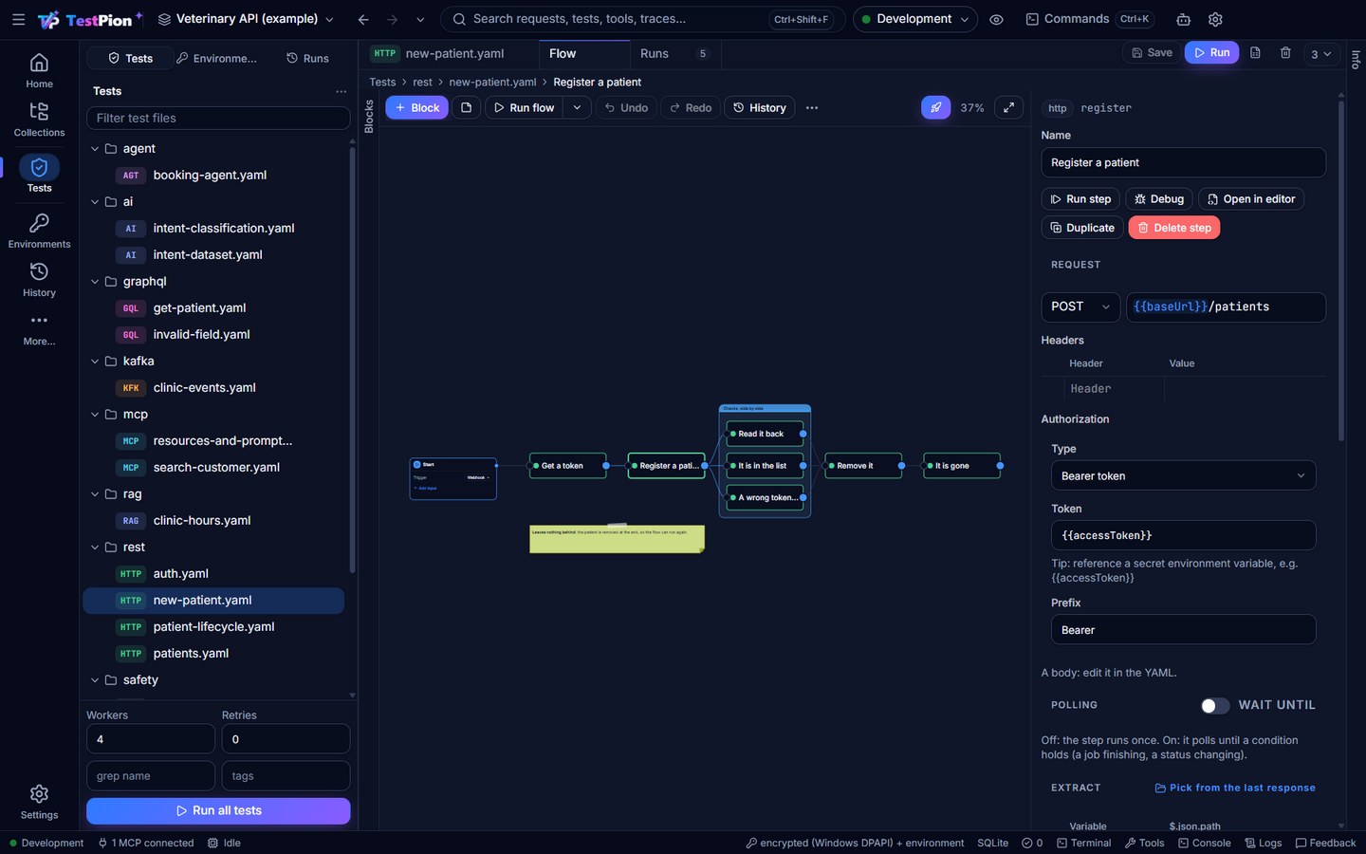Switch to the Runs tab in the editor
Screen dimensions: 1366x854
675,54
